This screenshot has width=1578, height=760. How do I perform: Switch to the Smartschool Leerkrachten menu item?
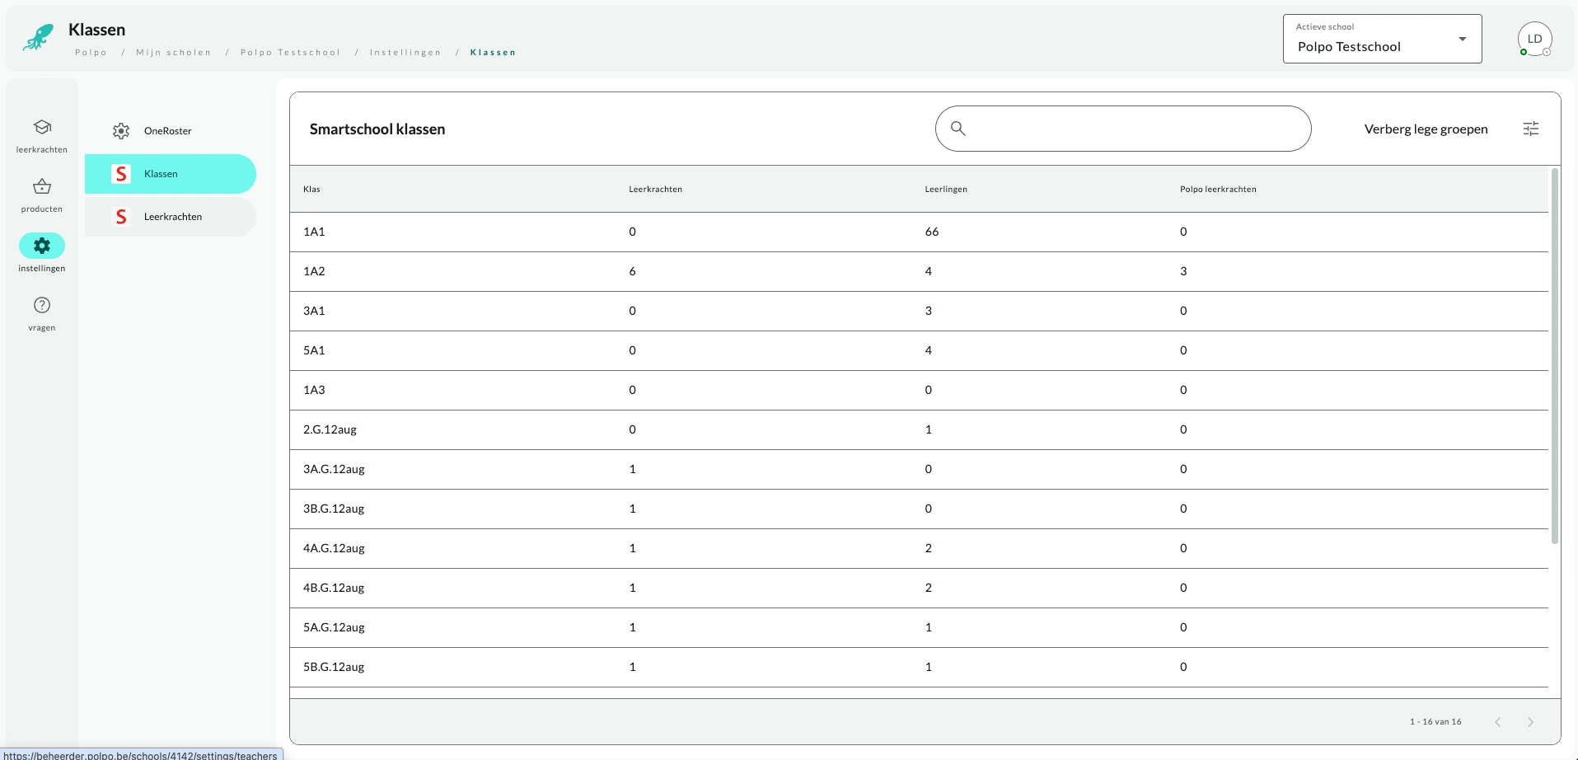click(x=171, y=217)
